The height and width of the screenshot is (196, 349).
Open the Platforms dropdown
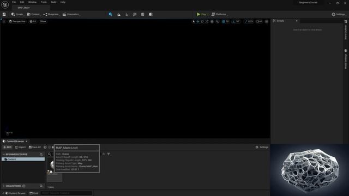219,14
